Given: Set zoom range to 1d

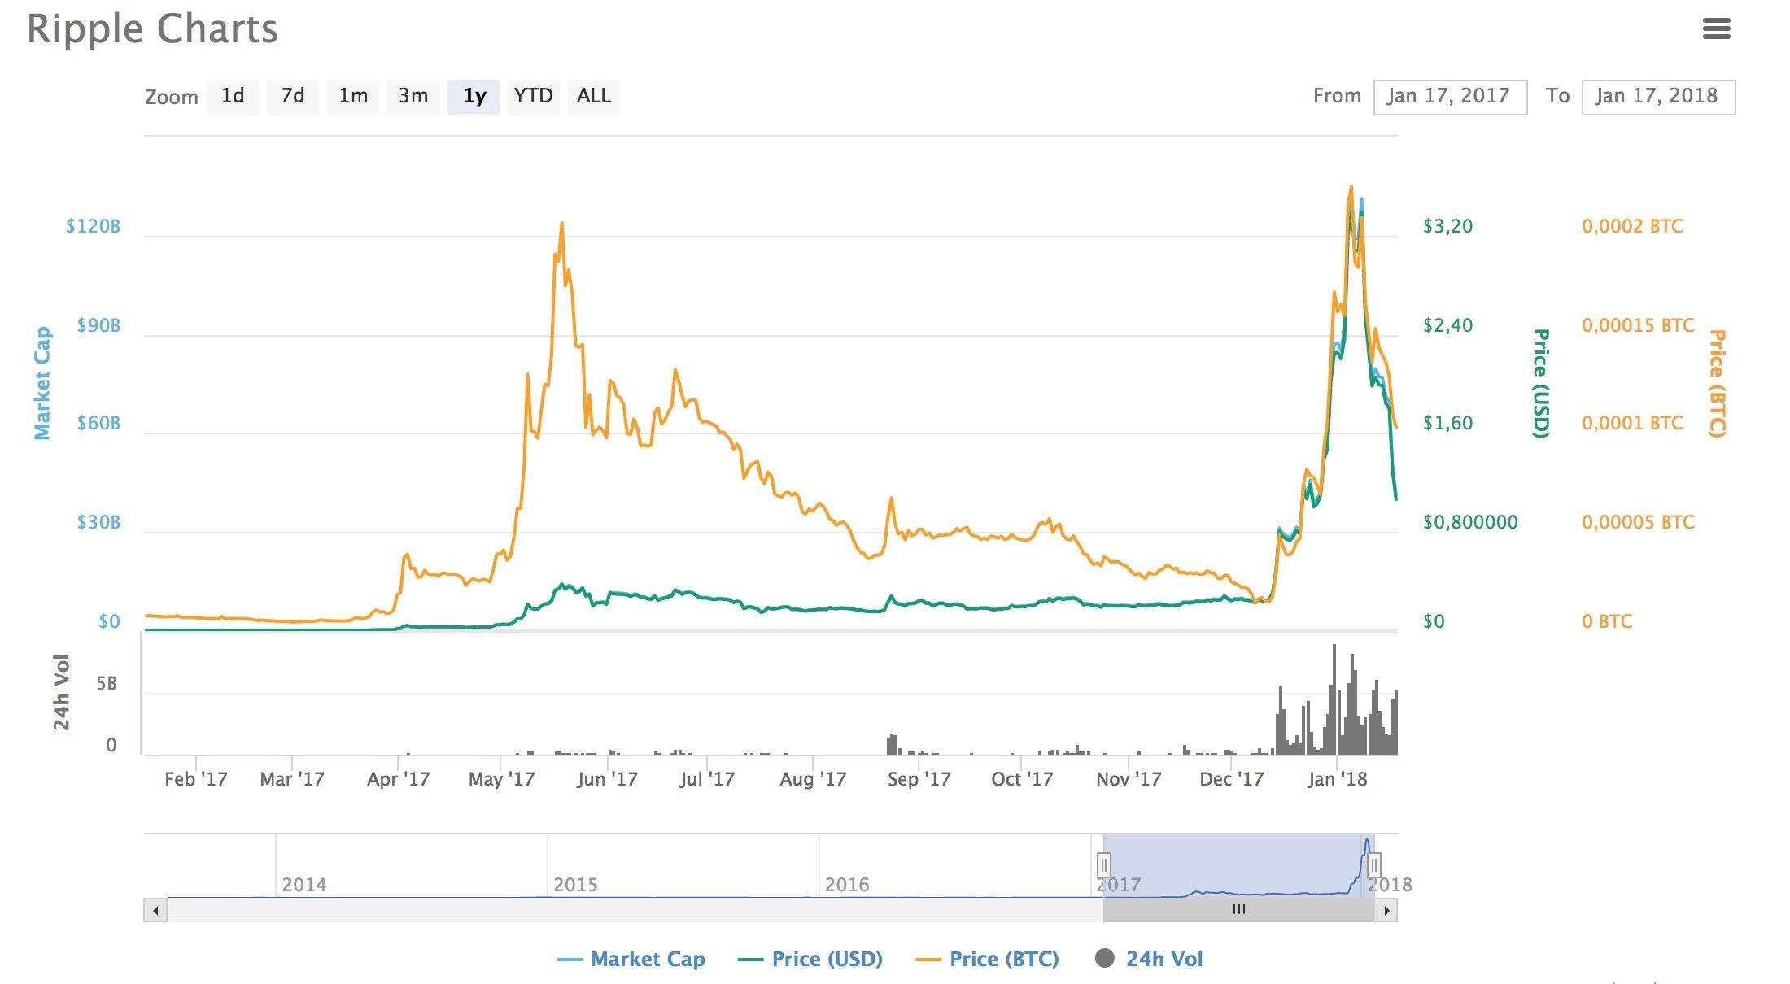Looking at the screenshot, I should pos(233,97).
